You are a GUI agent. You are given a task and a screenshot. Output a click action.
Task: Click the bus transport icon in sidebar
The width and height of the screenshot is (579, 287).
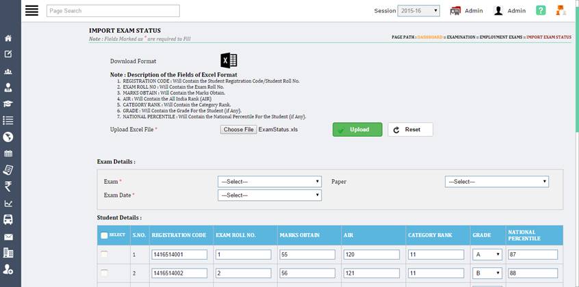click(8, 219)
